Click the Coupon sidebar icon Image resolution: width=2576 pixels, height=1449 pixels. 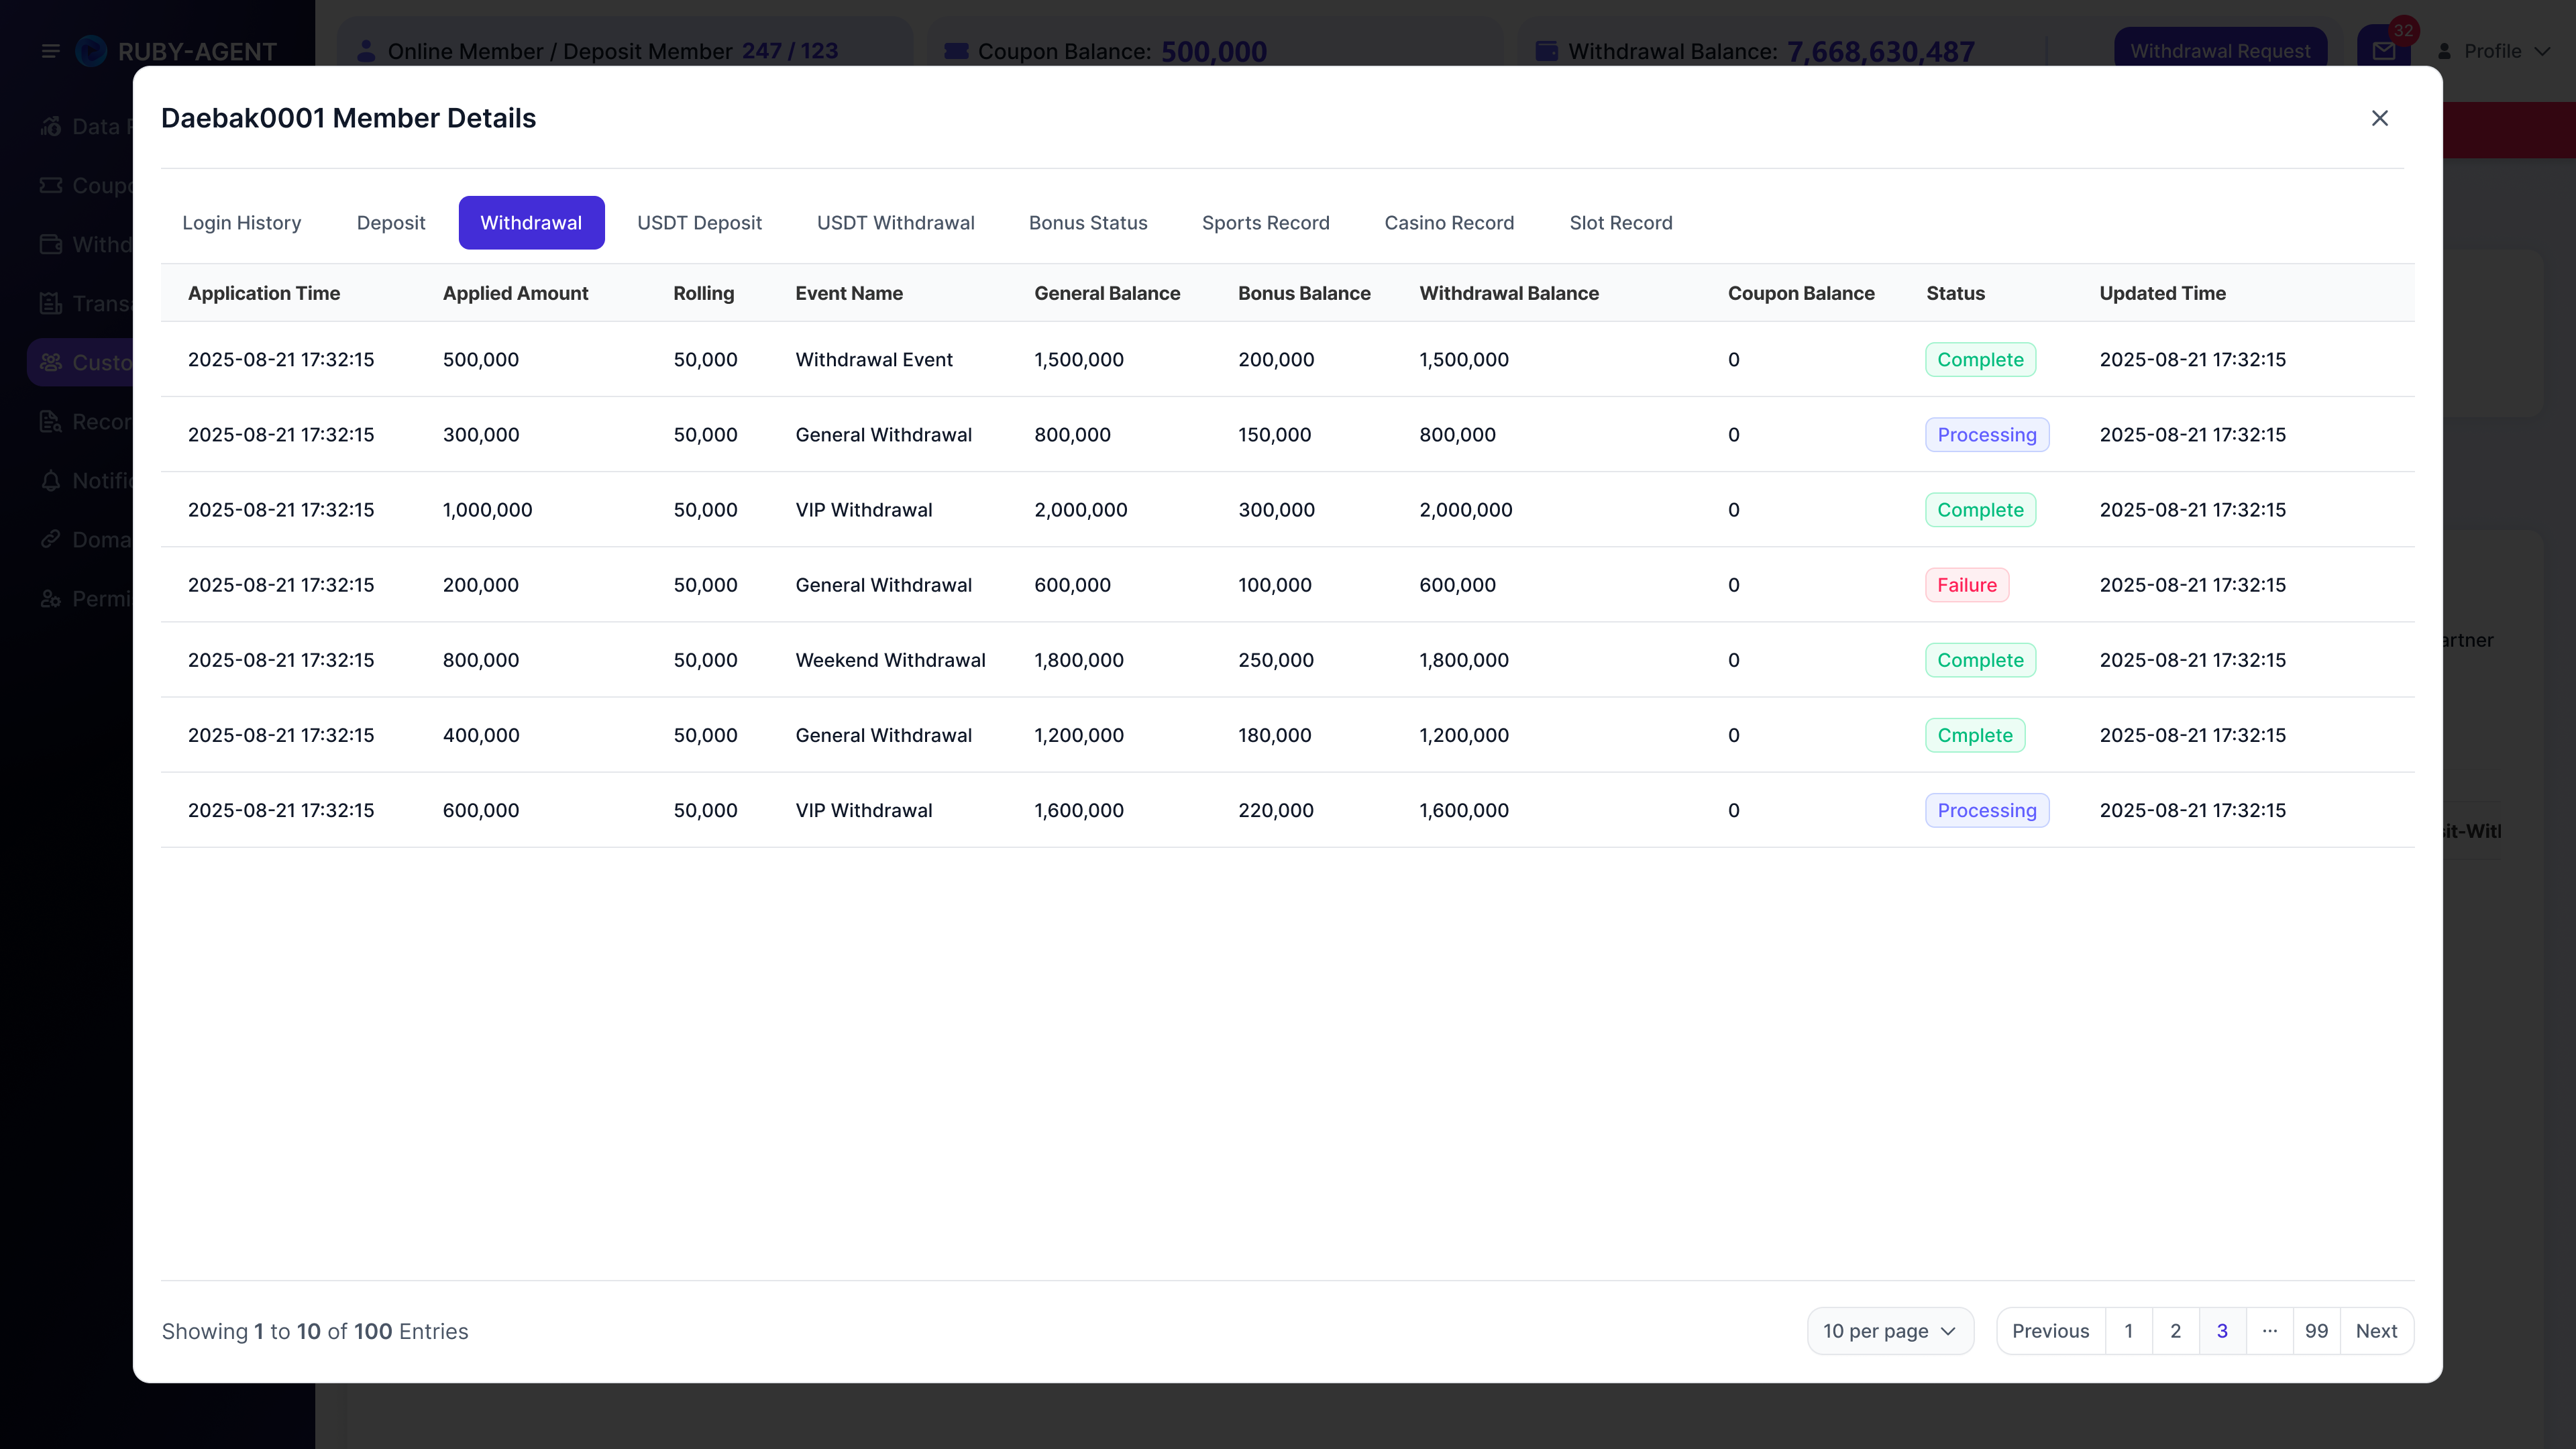tap(50, 185)
